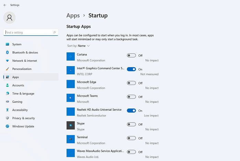
Task: Click the Privacy shield icon
Action: coord(7,118)
